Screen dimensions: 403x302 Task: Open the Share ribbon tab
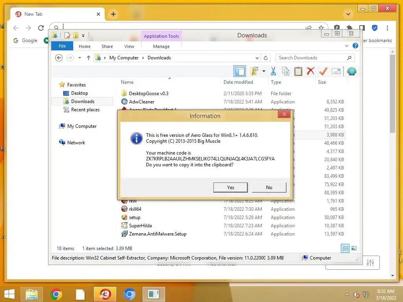coord(107,46)
